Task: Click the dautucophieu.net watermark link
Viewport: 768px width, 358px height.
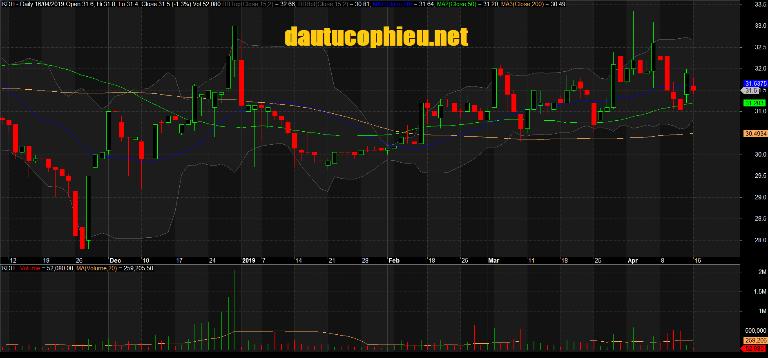Action: [x=376, y=37]
